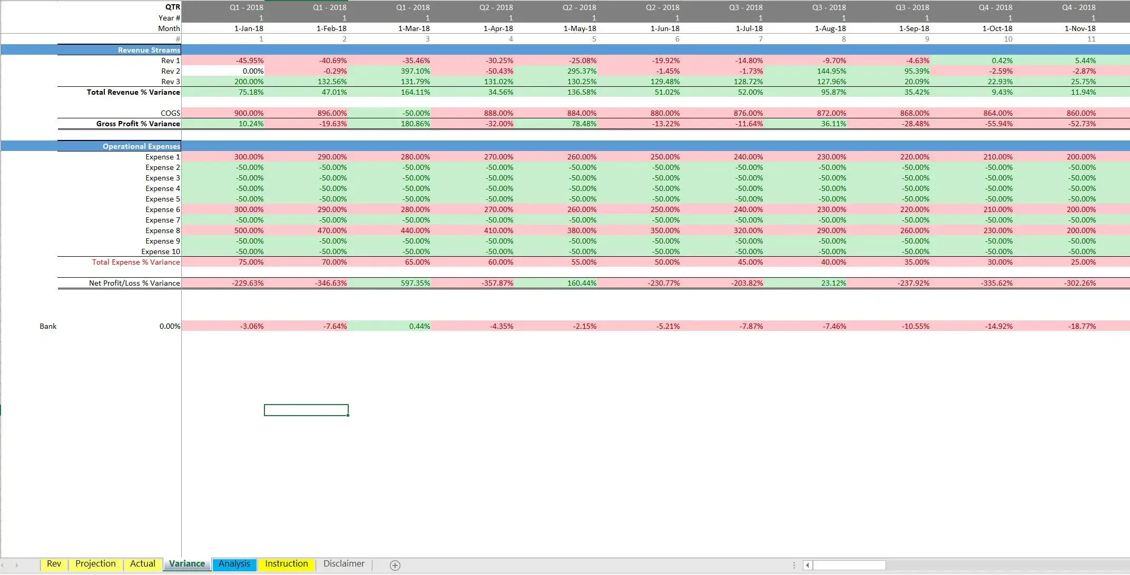Image resolution: width=1130 pixels, height=575 pixels.
Task: Open the Analysis sheet
Action: tap(234, 563)
